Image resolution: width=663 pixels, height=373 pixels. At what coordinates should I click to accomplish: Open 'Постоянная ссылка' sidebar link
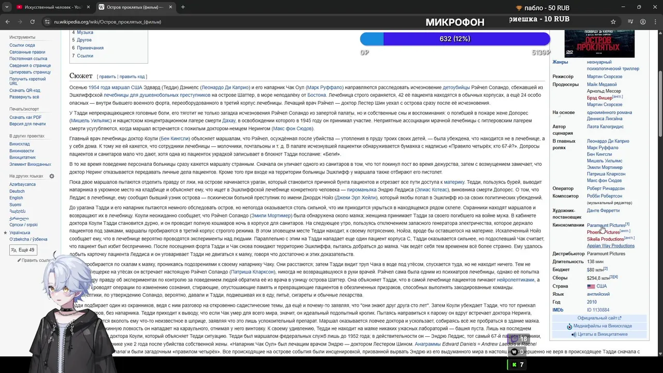click(28, 59)
